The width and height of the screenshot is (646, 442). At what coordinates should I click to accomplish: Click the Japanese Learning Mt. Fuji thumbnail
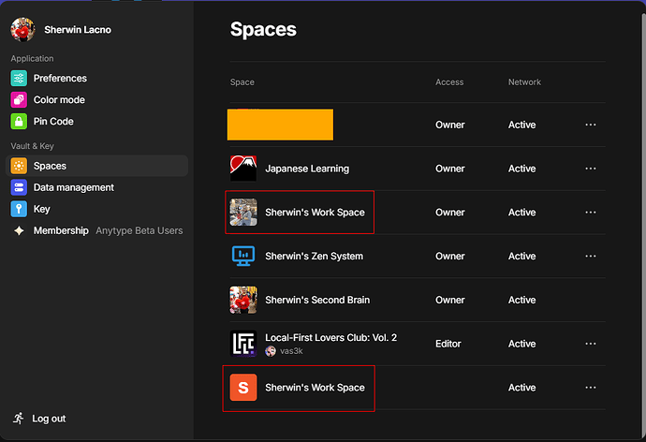[243, 169]
